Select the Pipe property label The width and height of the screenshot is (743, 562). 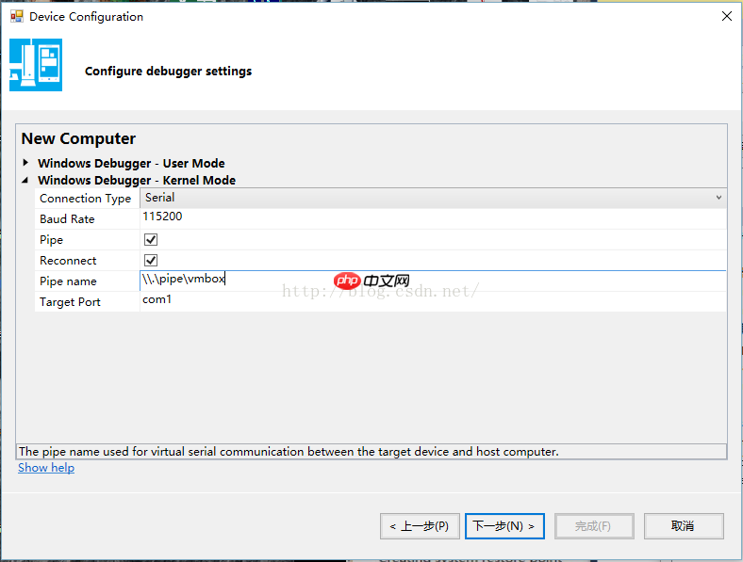(x=51, y=240)
